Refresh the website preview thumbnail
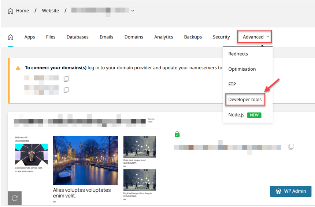315x207 pixels. [x=15, y=198]
